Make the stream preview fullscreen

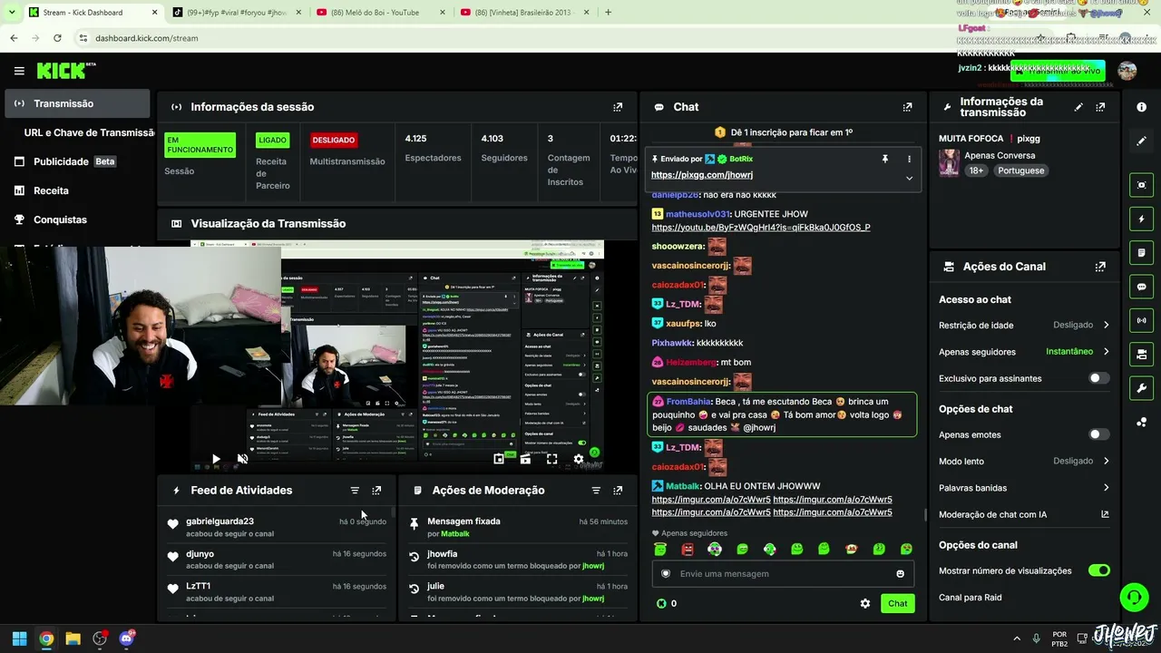[x=551, y=459]
